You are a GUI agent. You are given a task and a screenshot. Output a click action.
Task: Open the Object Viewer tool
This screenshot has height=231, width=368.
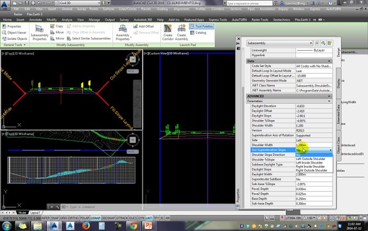[x=14, y=33]
